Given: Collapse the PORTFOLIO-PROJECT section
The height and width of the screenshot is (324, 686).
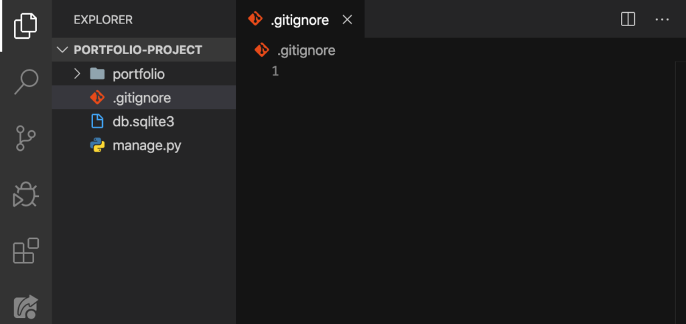Looking at the screenshot, I should click(62, 49).
